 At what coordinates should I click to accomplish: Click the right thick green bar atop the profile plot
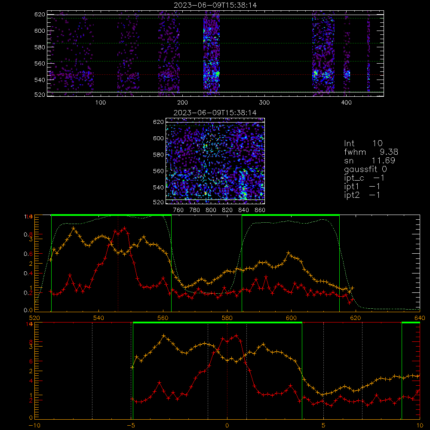(x=291, y=215)
